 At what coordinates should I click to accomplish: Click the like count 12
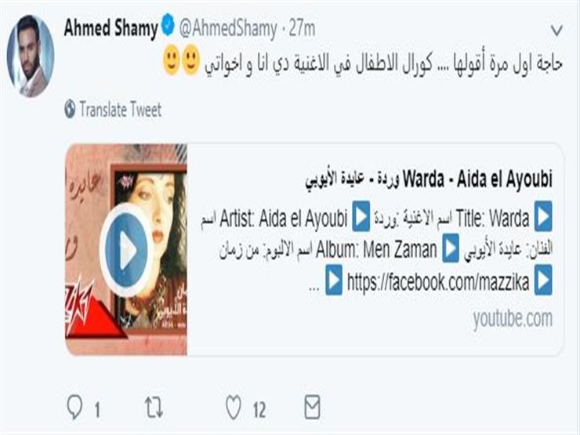[x=259, y=410]
